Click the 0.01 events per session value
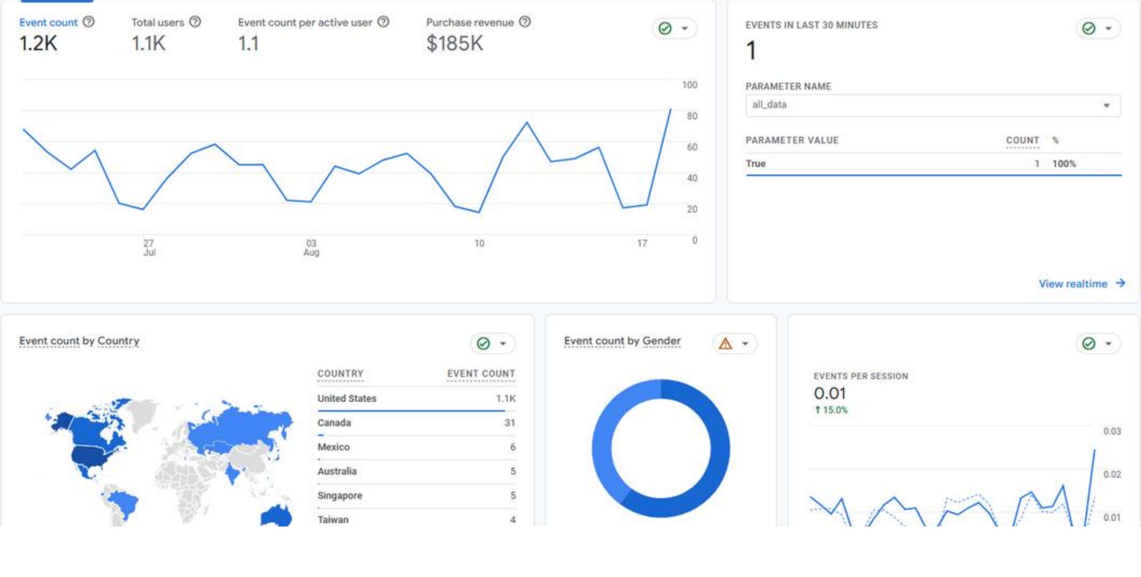 829,393
